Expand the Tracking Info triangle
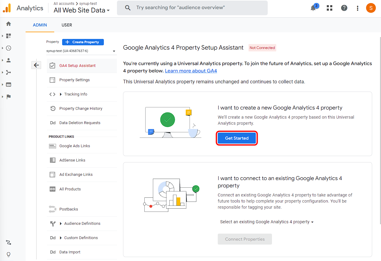The image size is (381, 261). click(x=61, y=94)
